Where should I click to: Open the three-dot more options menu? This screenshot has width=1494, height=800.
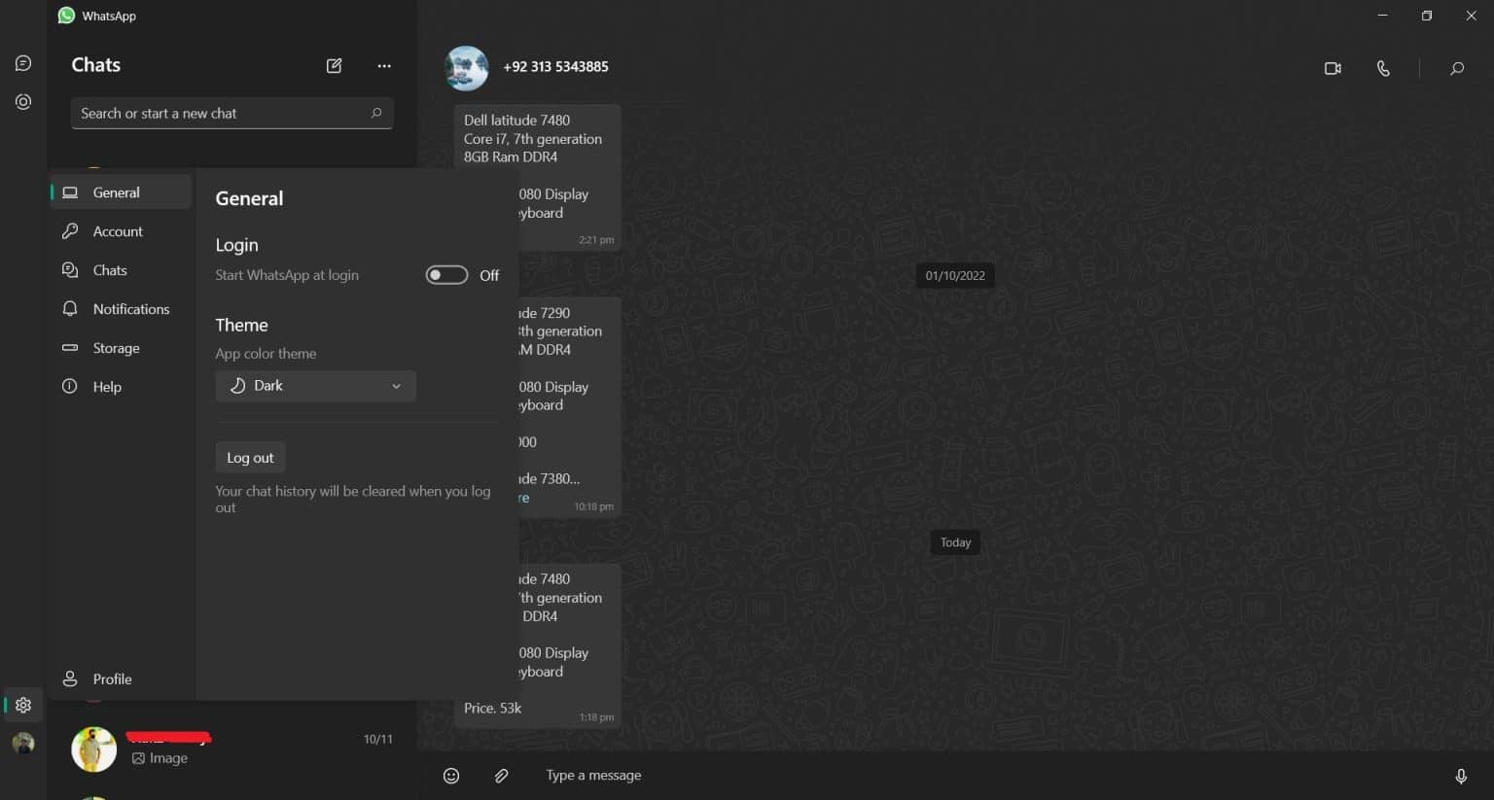tap(384, 65)
